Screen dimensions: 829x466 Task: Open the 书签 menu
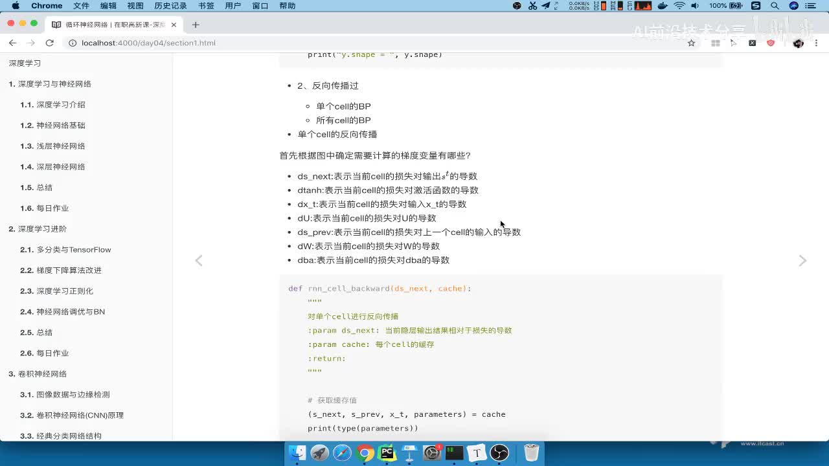pos(206,6)
